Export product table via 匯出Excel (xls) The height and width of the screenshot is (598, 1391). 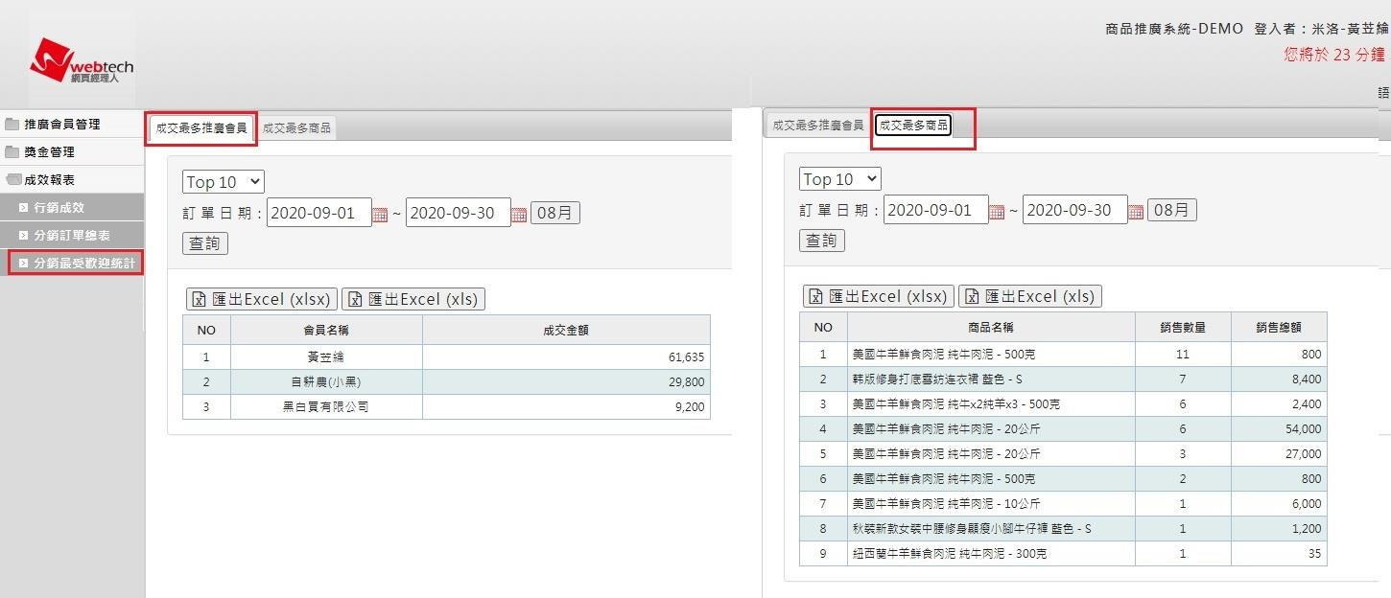coord(1030,297)
